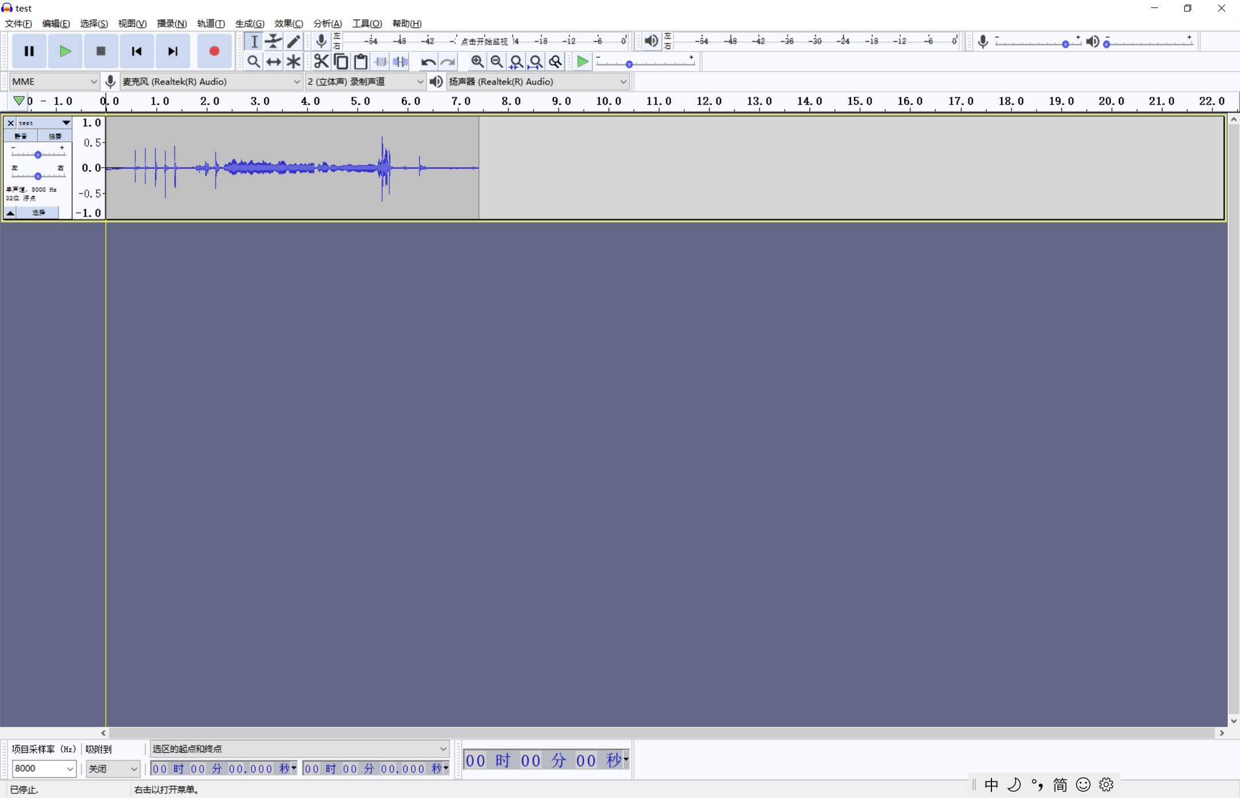The width and height of the screenshot is (1240, 798).
Task: Select the Envelope tool
Action: (x=273, y=41)
